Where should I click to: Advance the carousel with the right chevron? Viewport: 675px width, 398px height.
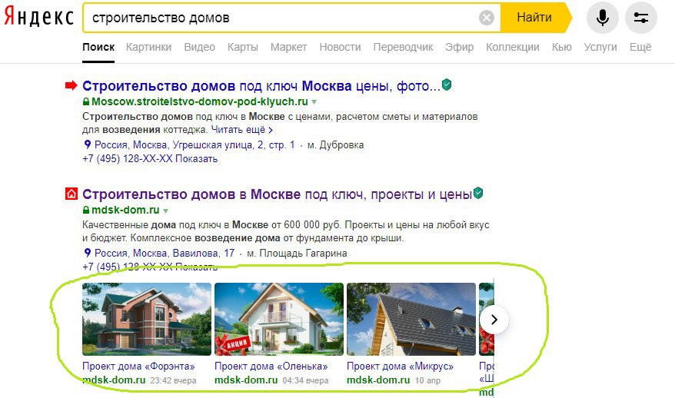494,320
